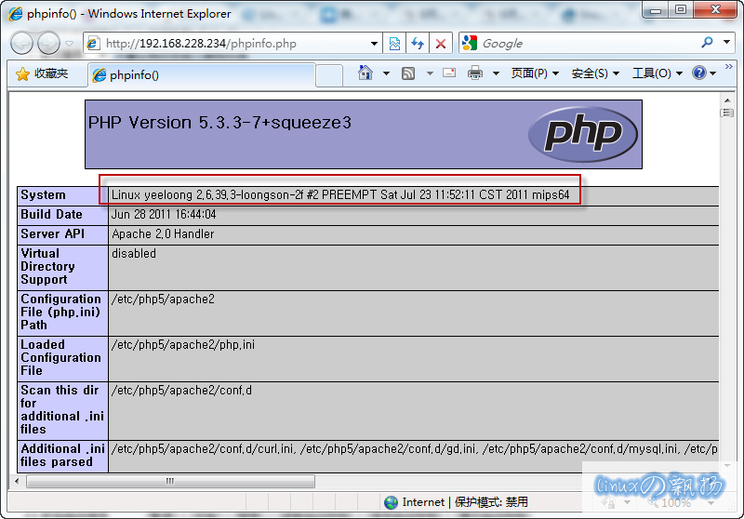Click the PHP logo link
Image resolution: width=744 pixels, height=519 pixels.
tap(582, 134)
